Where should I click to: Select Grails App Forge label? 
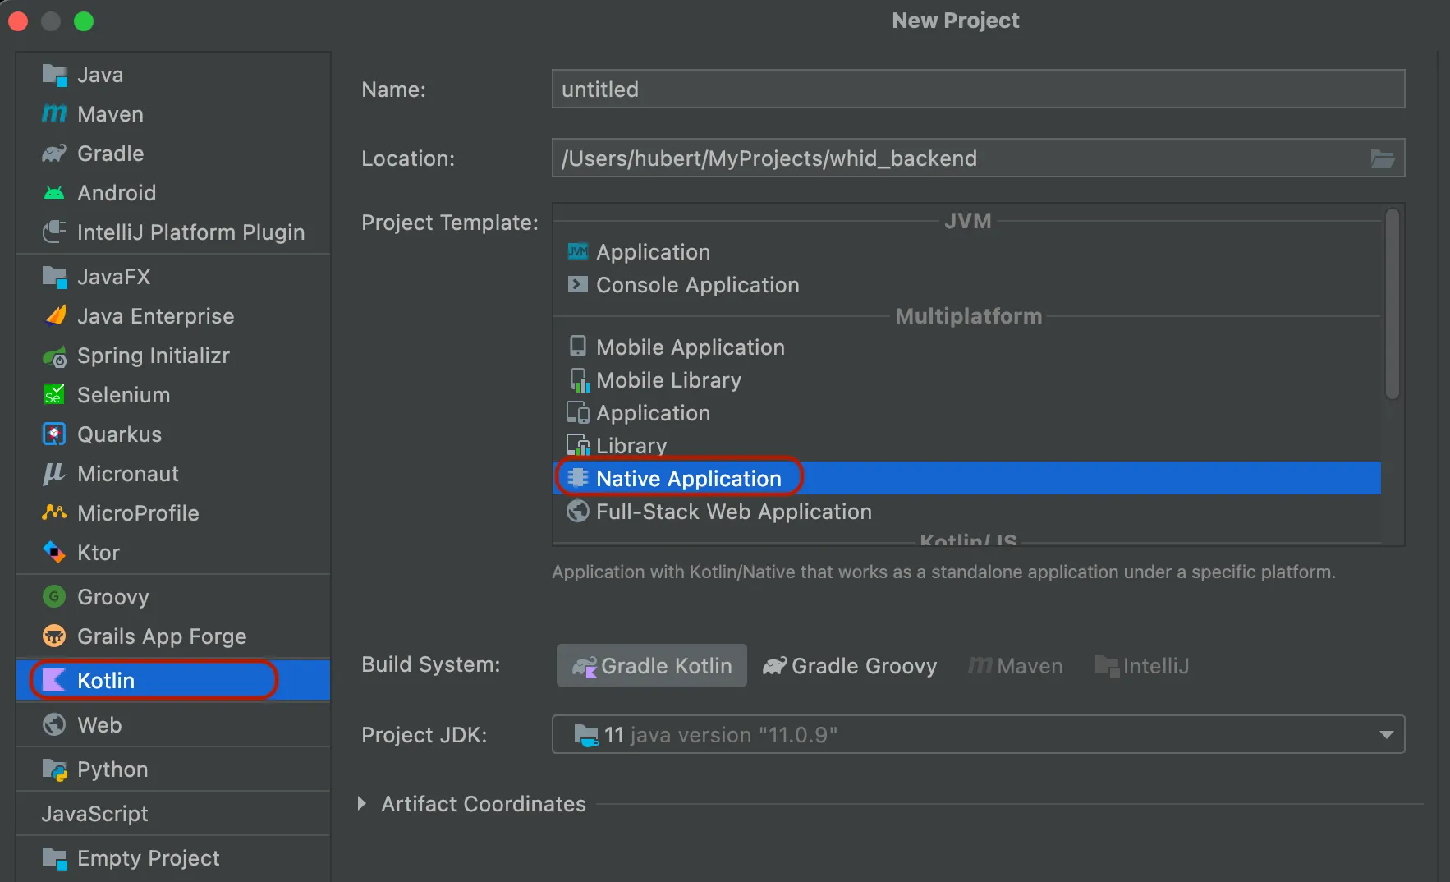tap(162, 636)
